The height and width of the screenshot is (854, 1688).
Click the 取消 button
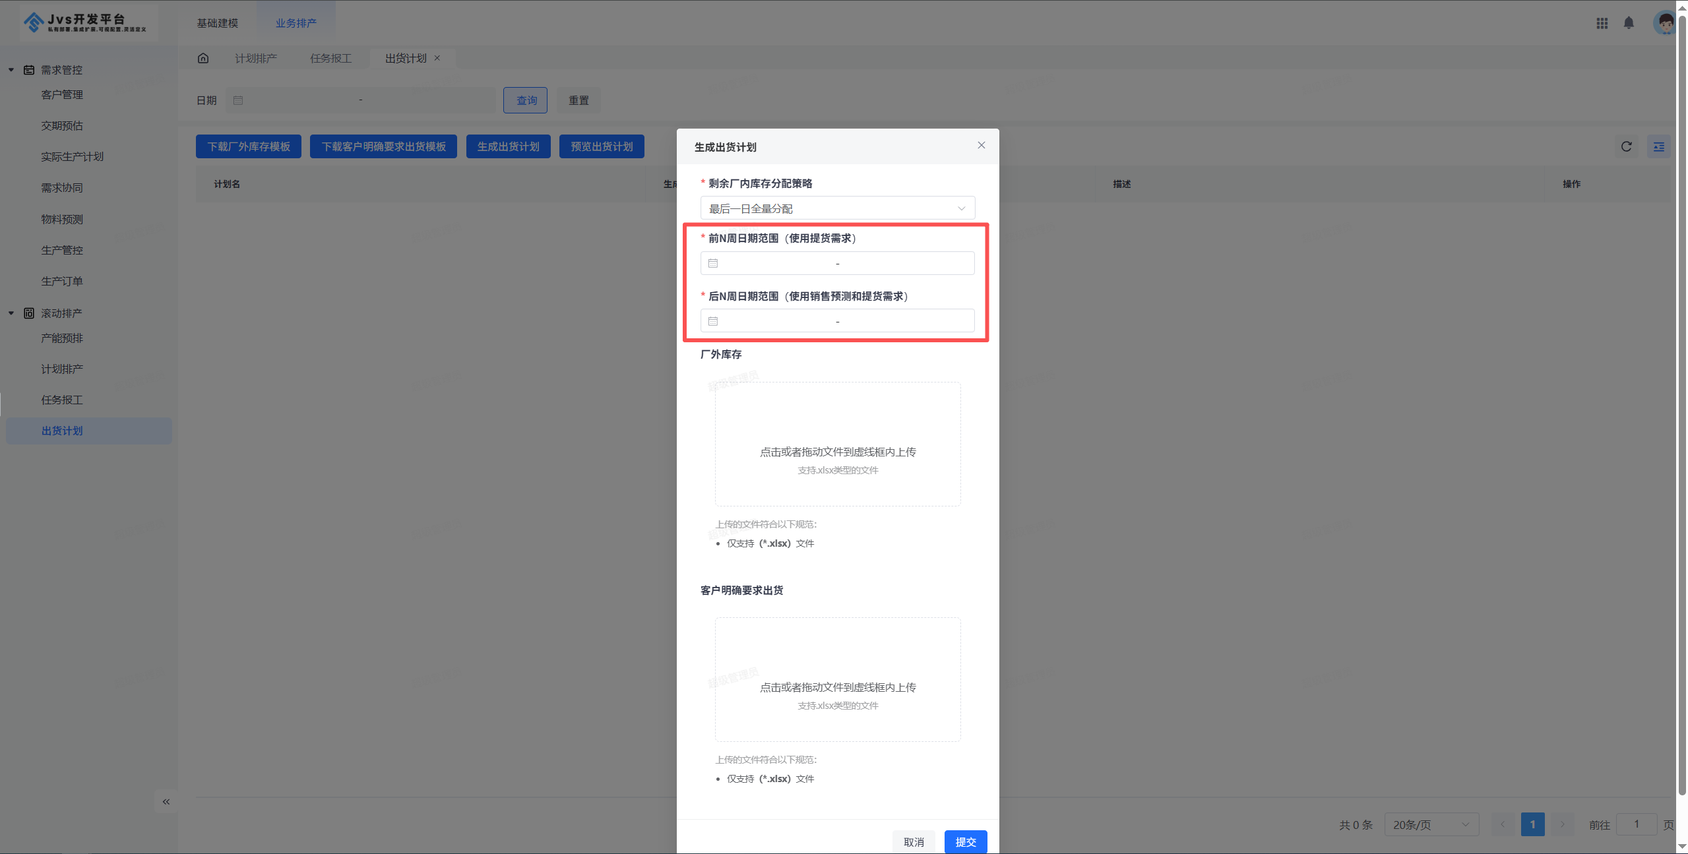913,841
